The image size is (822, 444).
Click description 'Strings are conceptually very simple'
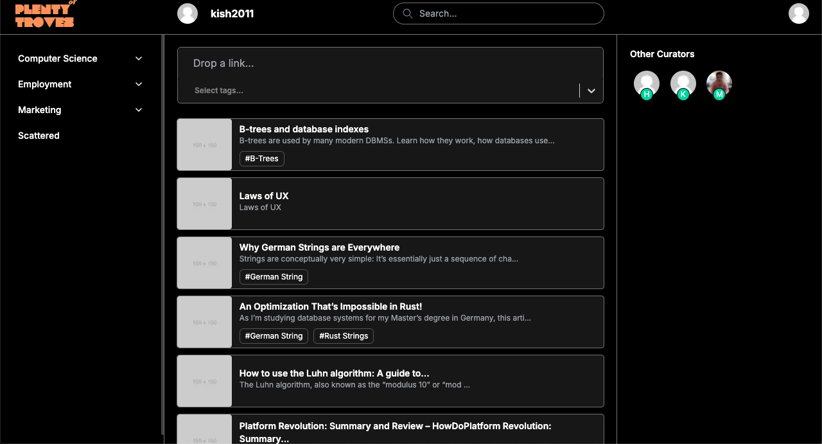(x=379, y=259)
